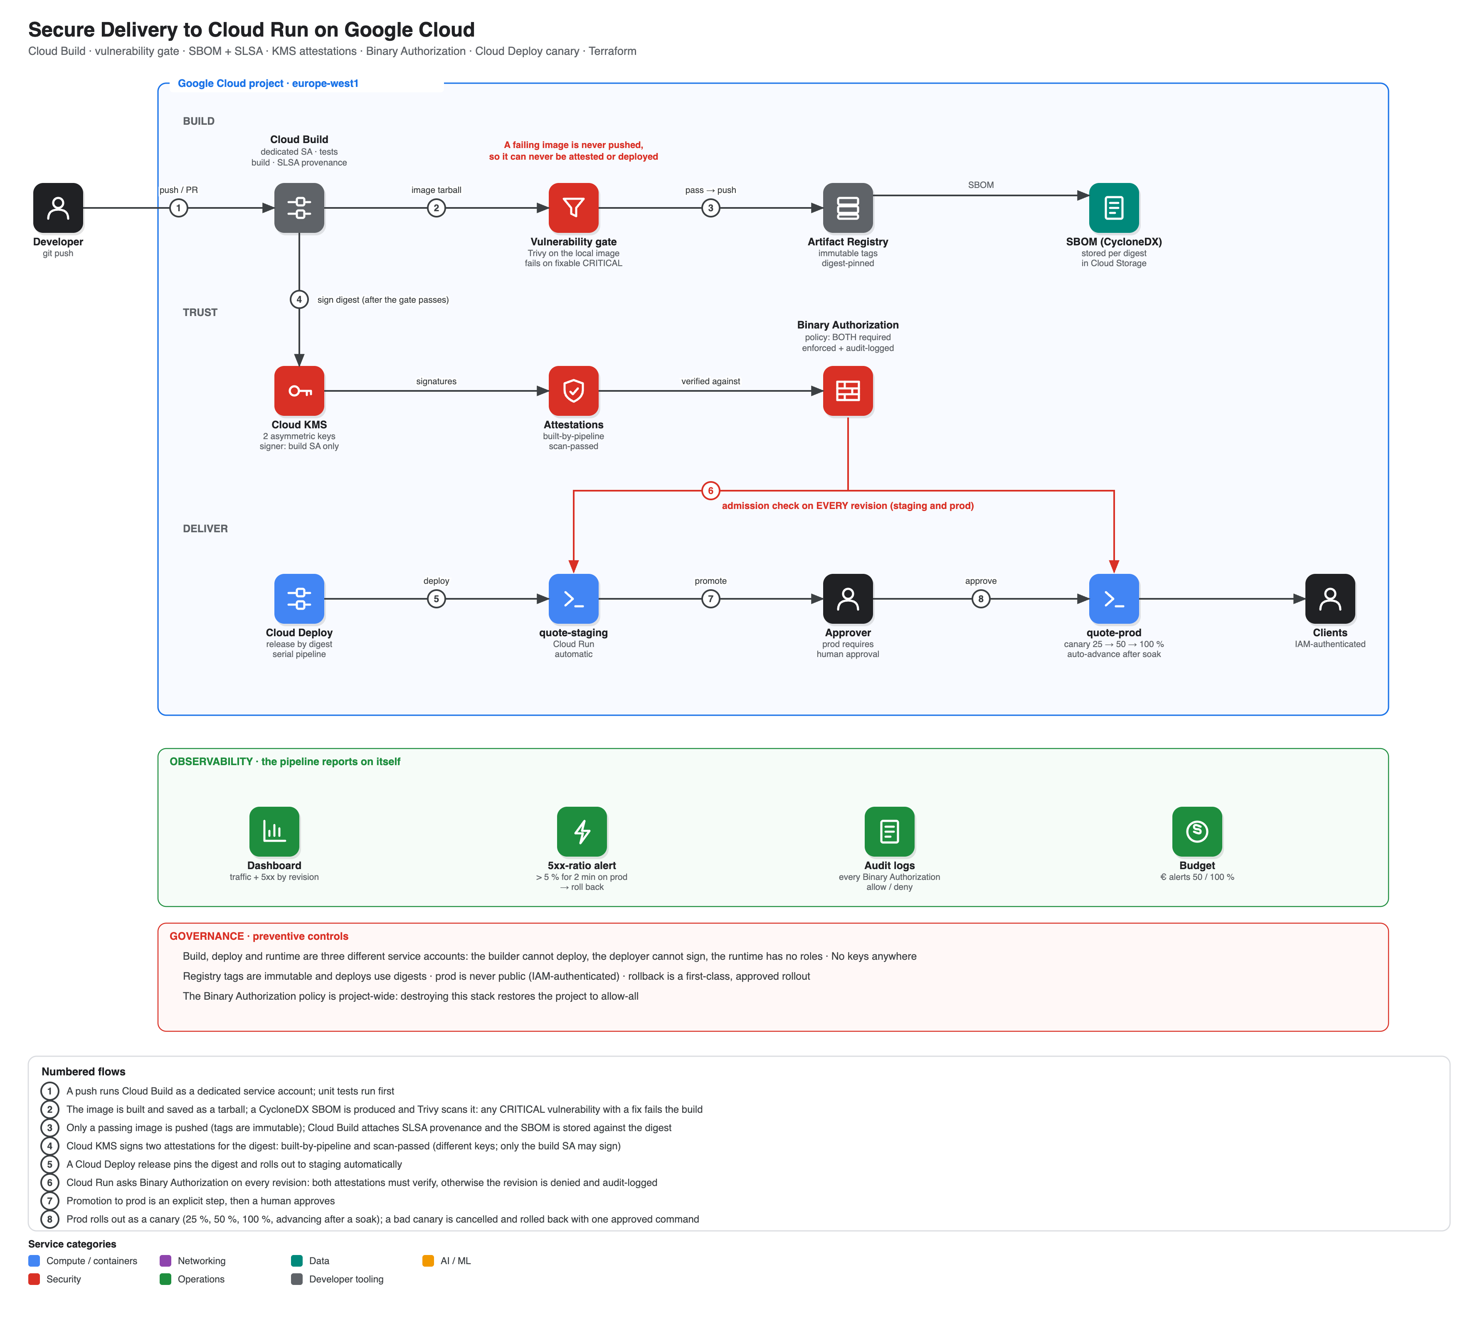The height and width of the screenshot is (1339, 1480).
Task: Click the green Operations legend swatch
Action: [165, 1279]
